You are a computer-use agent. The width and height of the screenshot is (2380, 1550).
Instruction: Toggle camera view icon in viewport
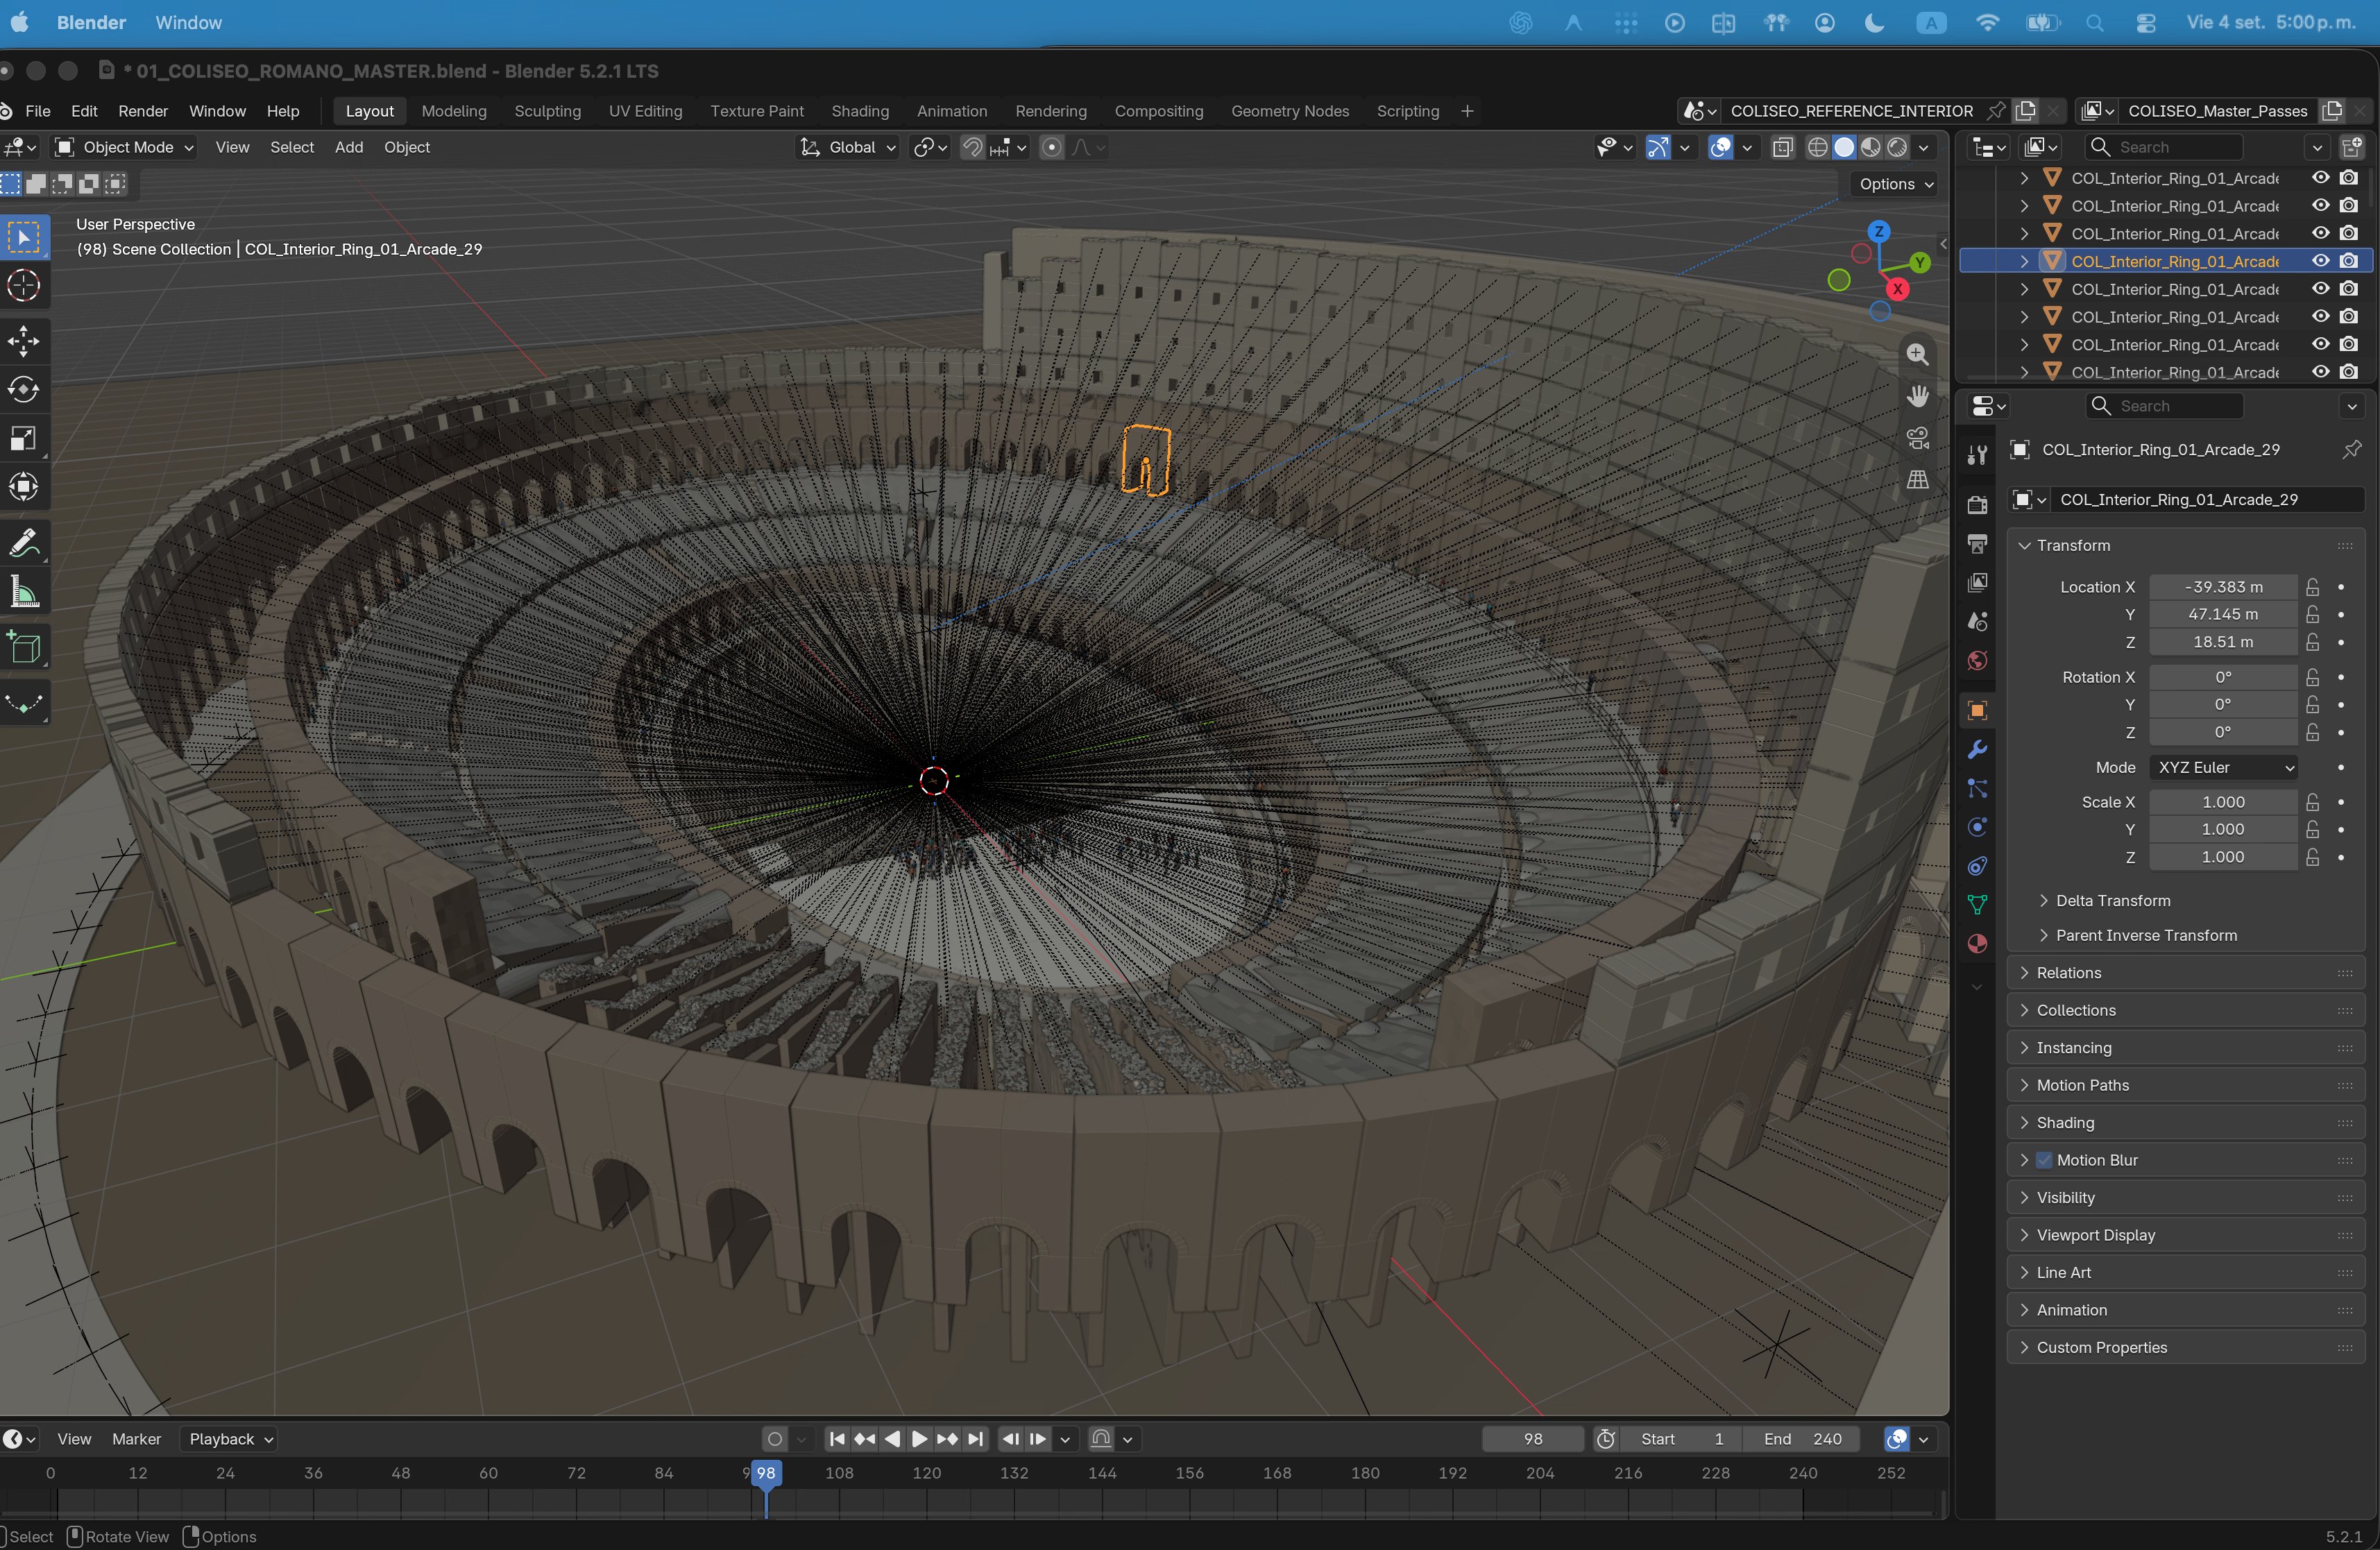pyautogui.click(x=1917, y=438)
